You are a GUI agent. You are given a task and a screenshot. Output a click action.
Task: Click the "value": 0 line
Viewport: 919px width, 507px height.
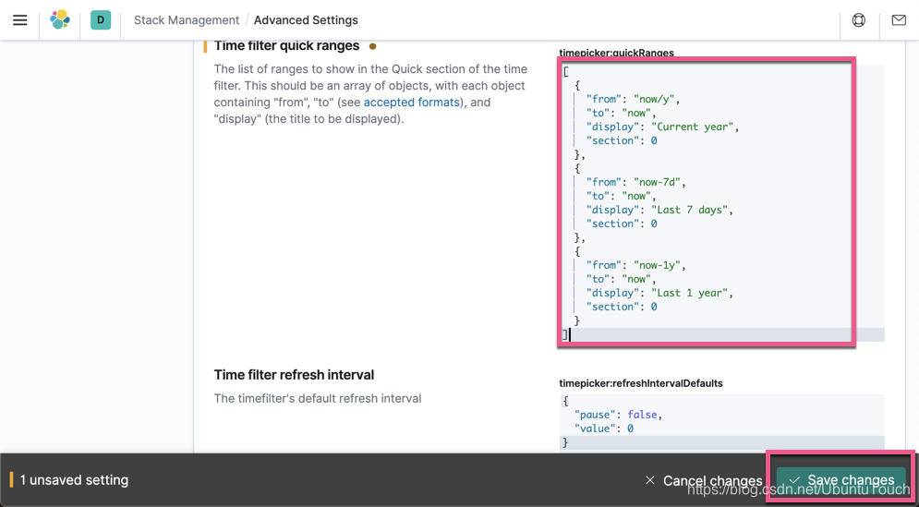[604, 429]
